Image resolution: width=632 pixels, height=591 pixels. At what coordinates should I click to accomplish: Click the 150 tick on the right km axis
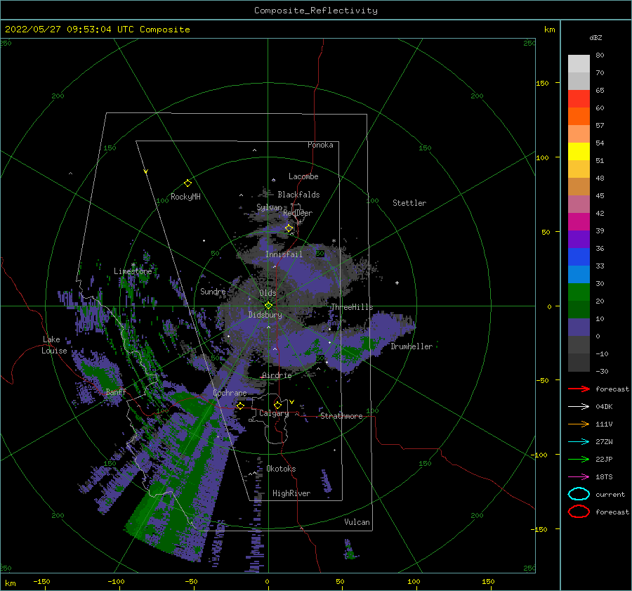click(x=542, y=83)
